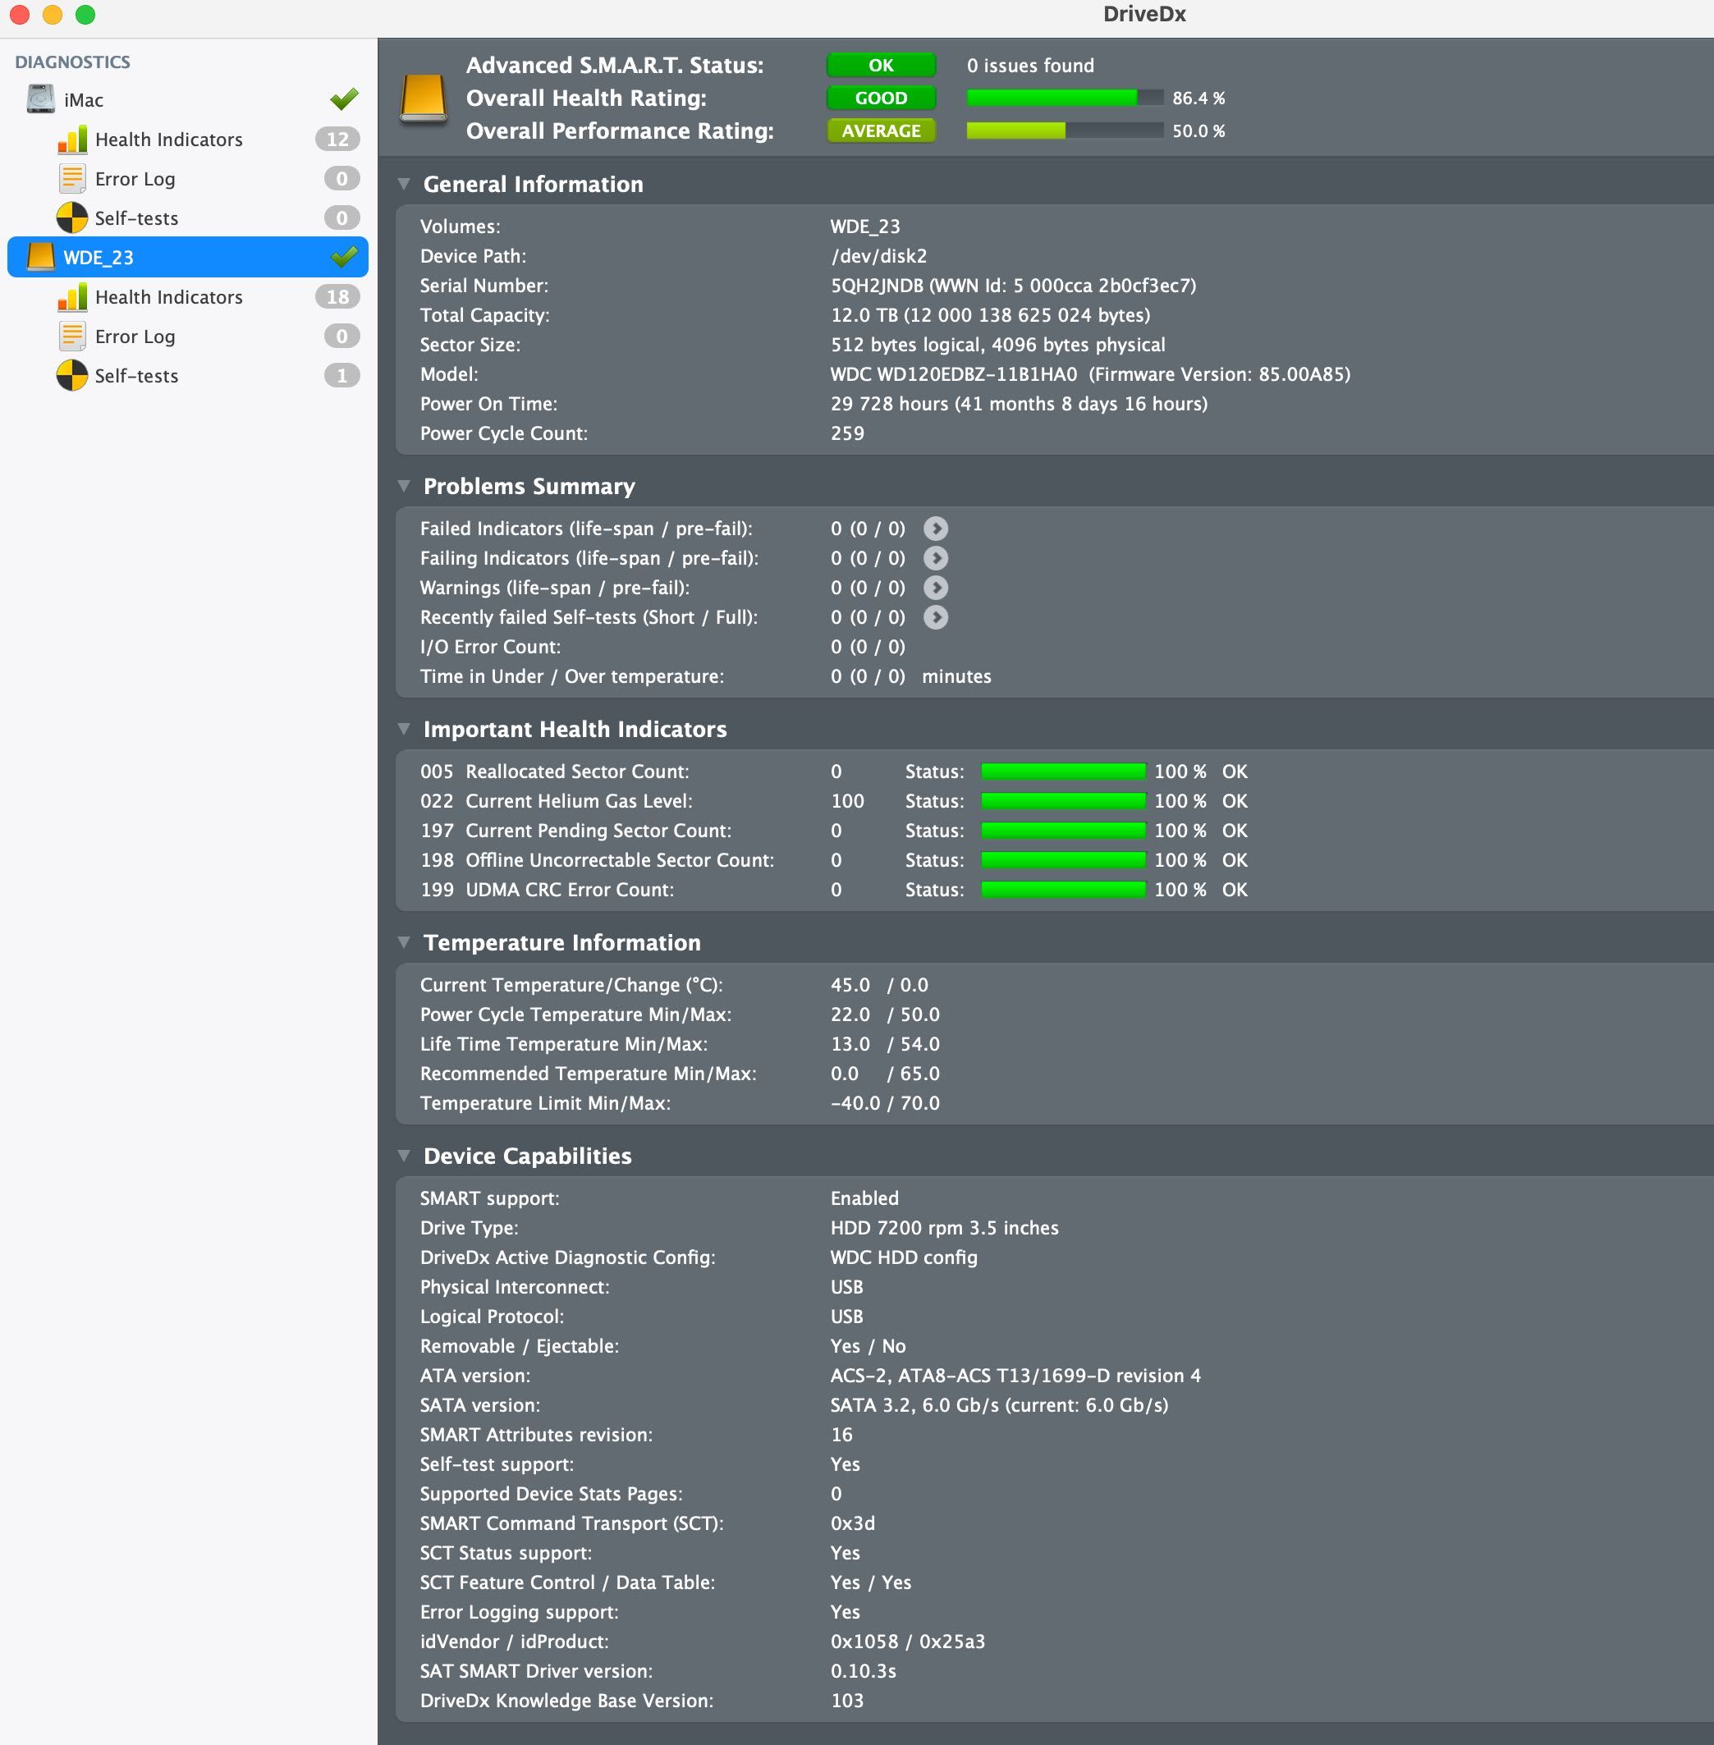Open Self-tests under WDE_23
Image resolution: width=1714 pixels, height=1745 pixels.
[x=188, y=375]
